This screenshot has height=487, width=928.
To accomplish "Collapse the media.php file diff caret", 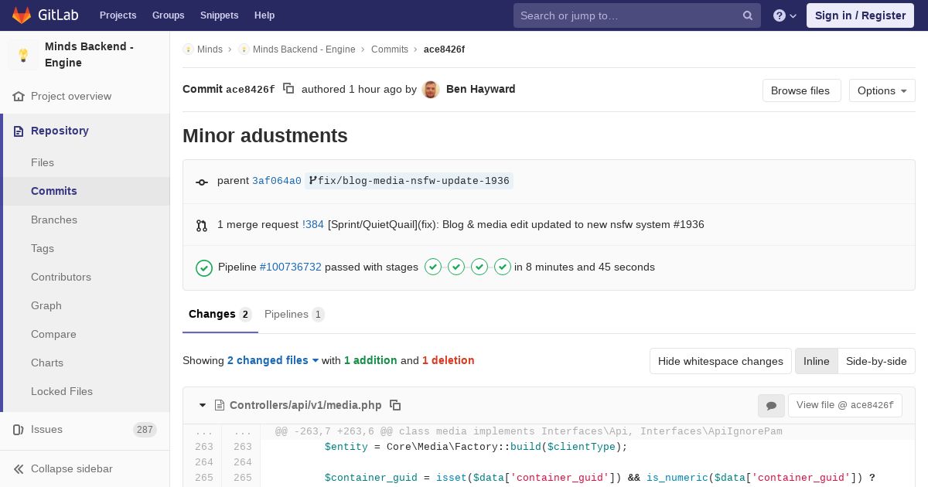I will tap(203, 405).
